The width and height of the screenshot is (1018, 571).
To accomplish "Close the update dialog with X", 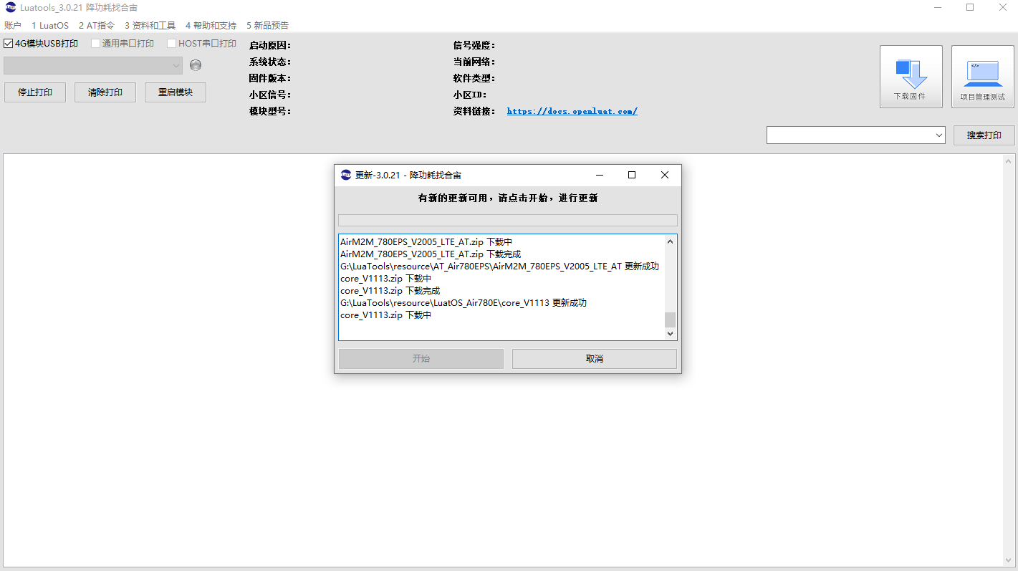I will [x=664, y=175].
